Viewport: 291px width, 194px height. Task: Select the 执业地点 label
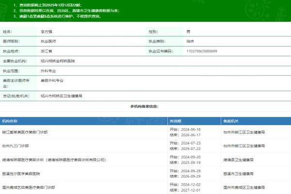coord(11,51)
